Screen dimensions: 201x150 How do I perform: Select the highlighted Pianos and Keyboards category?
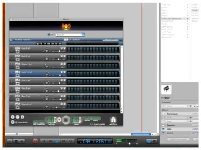[x=175, y=18]
